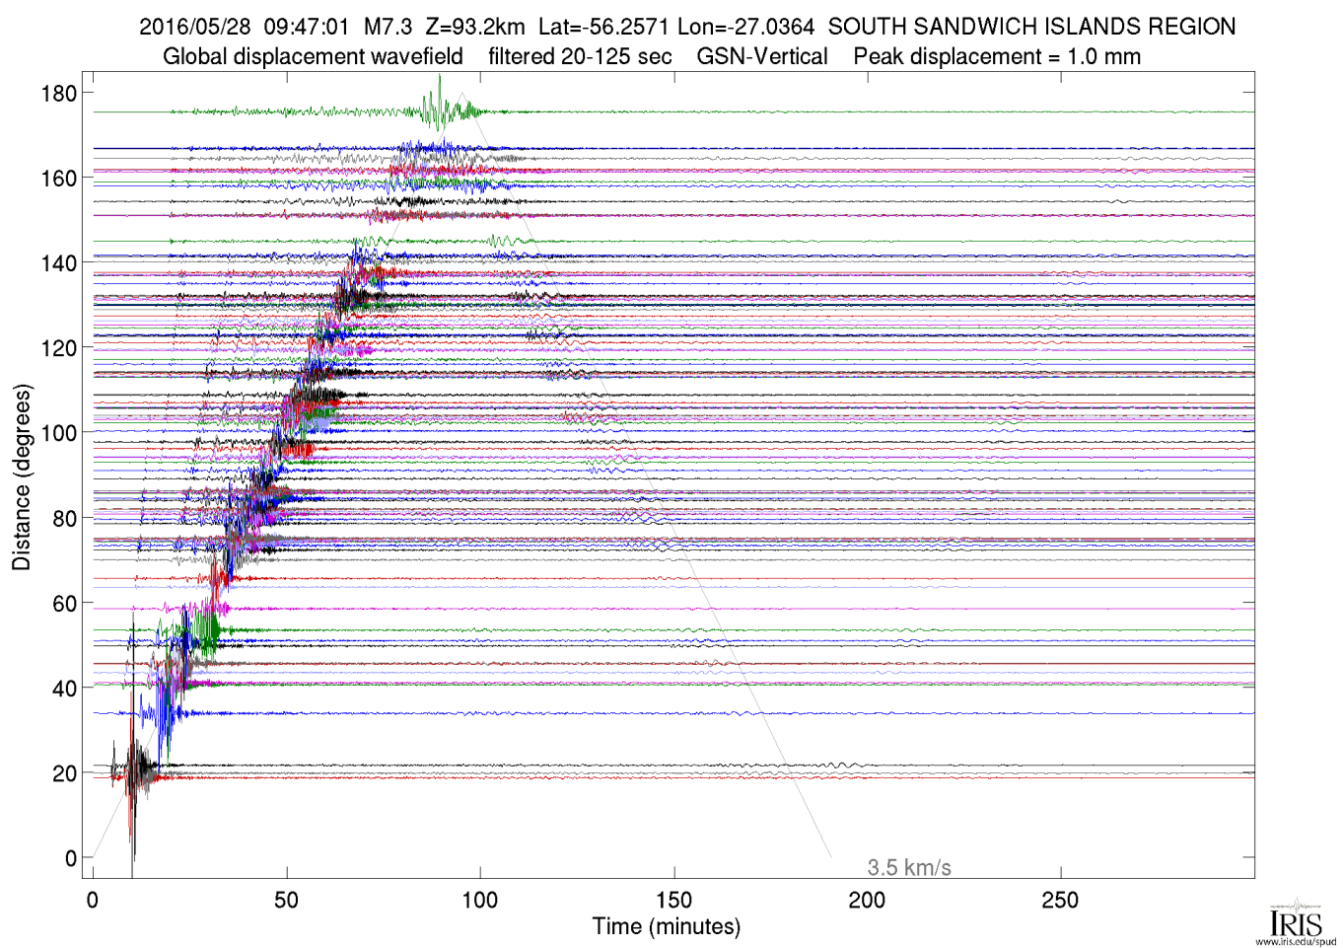Open the www.iris.edu/spud link
Image resolution: width=1343 pixels, height=948 pixels.
pyautogui.click(x=1296, y=941)
